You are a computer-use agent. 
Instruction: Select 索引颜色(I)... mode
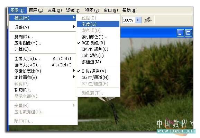coord(98,37)
